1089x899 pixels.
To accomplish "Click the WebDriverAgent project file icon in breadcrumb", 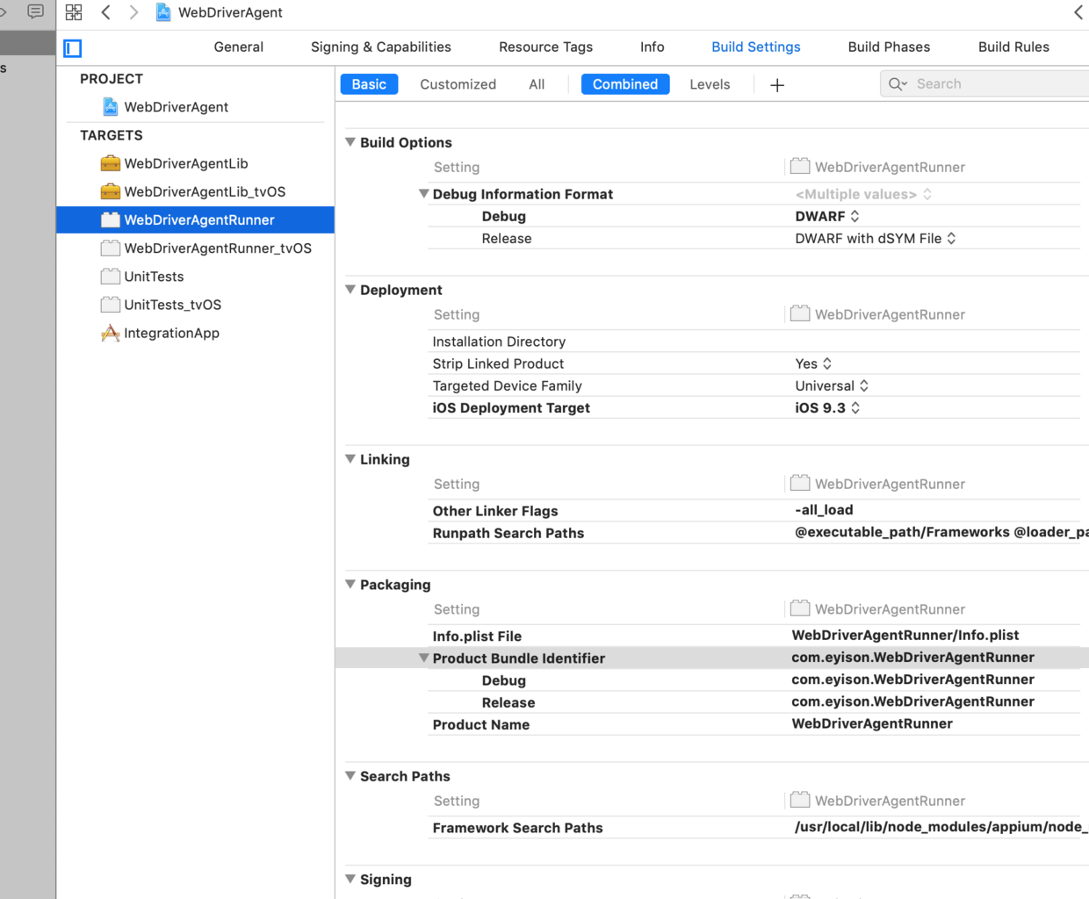I will pyautogui.click(x=163, y=12).
